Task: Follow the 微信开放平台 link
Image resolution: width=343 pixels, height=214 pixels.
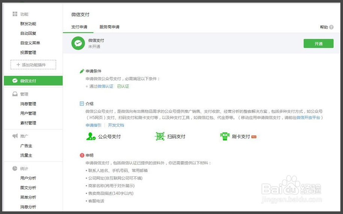Action: [308, 117]
